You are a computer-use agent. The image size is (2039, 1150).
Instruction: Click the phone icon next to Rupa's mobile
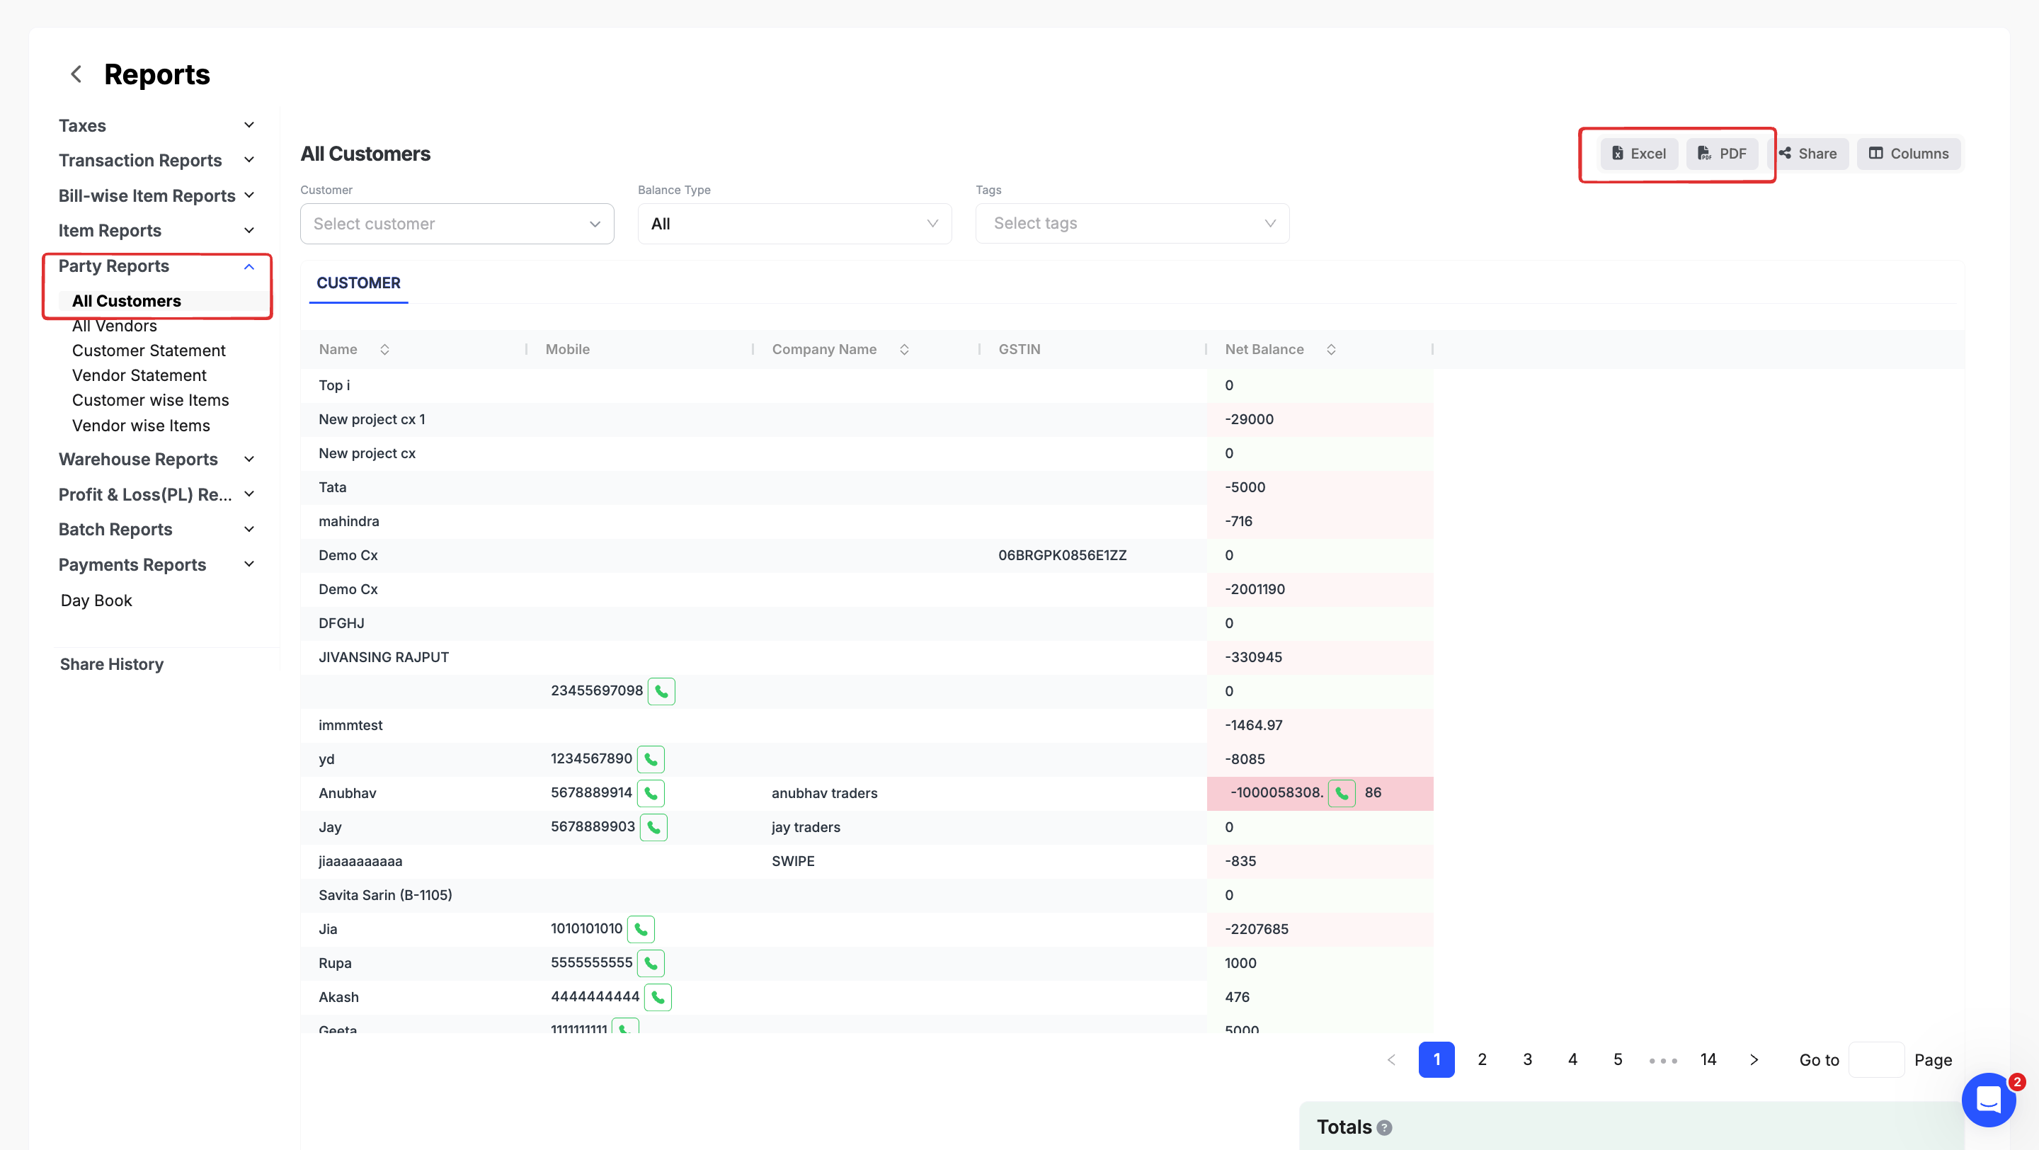[x=651, y=963]
